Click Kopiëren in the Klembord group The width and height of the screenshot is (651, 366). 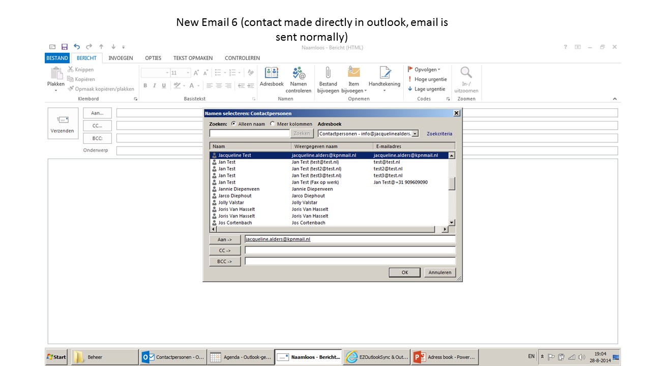click(x=81, y=79)
